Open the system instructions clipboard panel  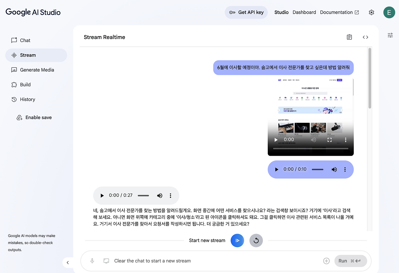coord(349,37)
